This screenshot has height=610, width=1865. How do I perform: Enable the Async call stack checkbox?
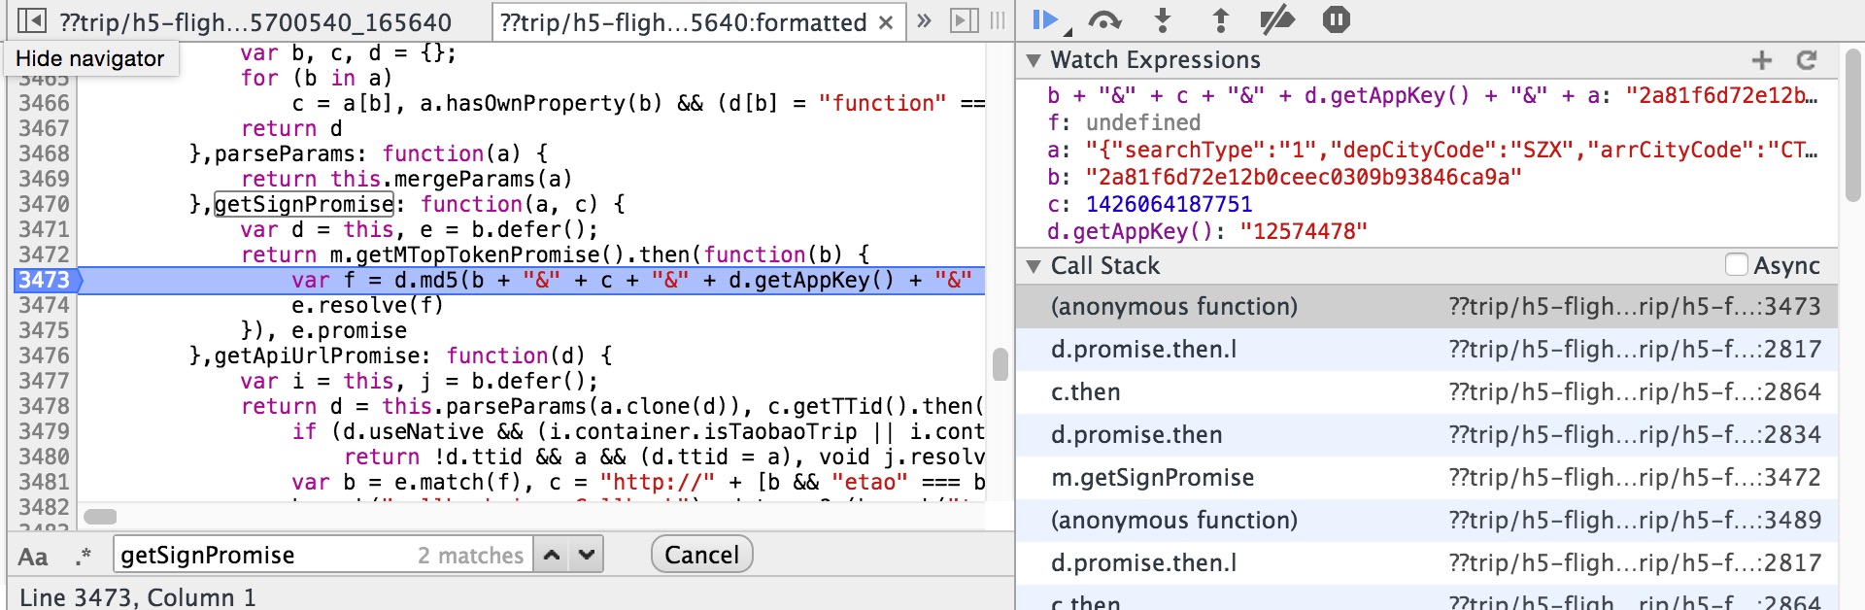[1737, 265]
